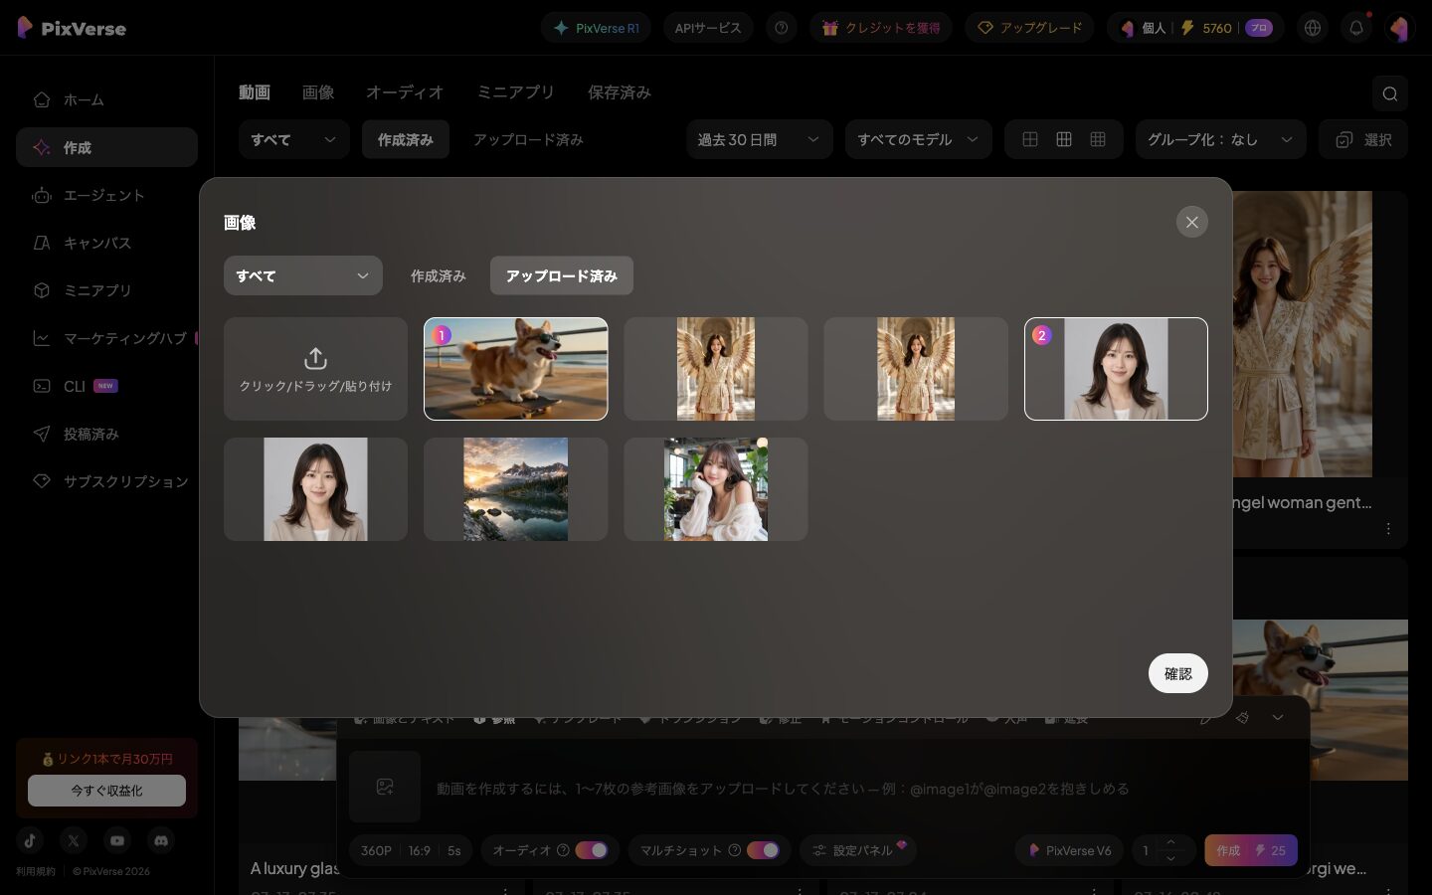Open キャンバス from the sidebar
Viewport: 1432px width, 895px height.
(x=106, y=243)
